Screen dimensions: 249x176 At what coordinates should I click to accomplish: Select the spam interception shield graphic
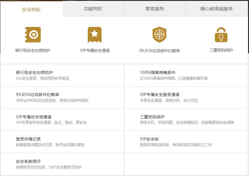pyautogui.click(x=159, y=34)
